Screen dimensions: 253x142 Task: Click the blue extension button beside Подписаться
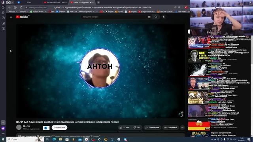pos(46,128)
